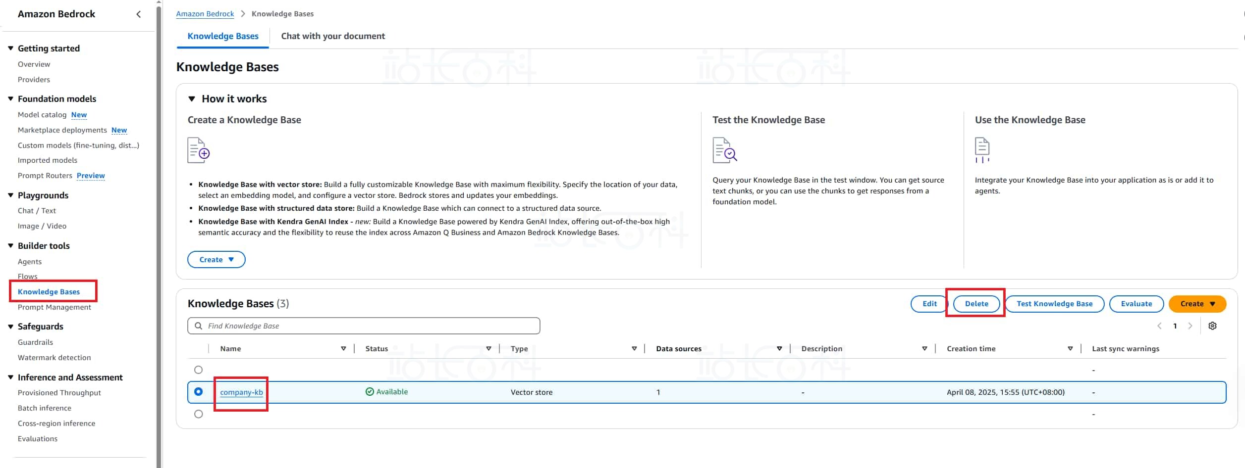Select the last knowledge base radio button
This screenshot has height=468, width=1245.
pos(199,414)
